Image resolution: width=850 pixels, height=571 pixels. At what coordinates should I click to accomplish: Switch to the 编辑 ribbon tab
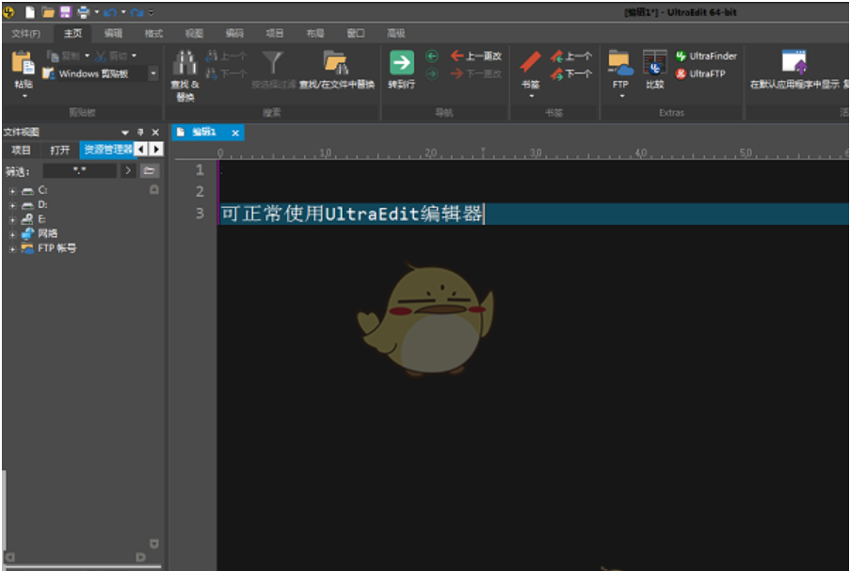(113, 34)
